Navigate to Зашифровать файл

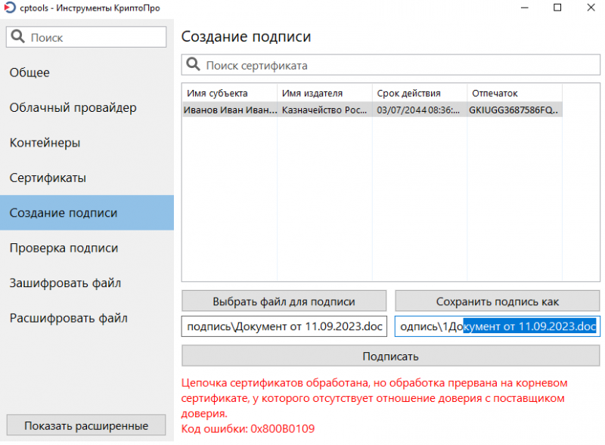[x=65, y=283]
